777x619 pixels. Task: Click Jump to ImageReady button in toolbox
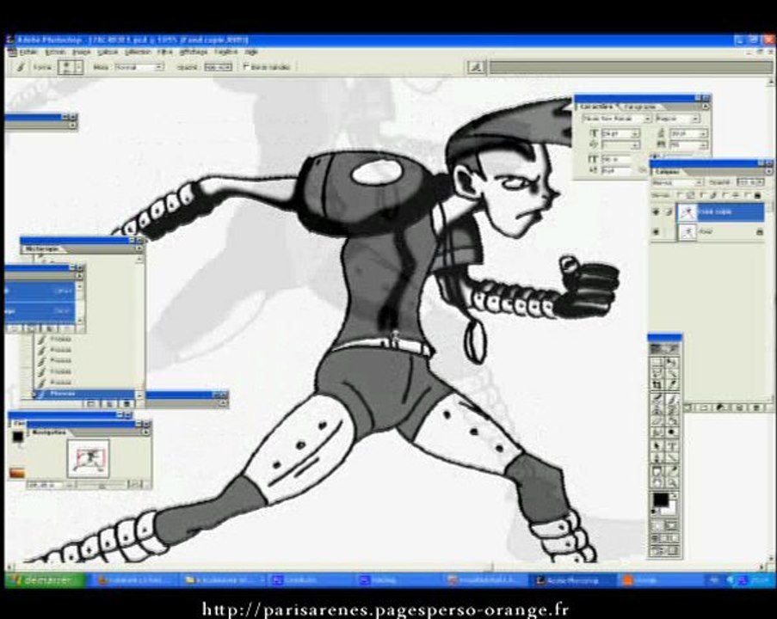click(x=664, y=551)
